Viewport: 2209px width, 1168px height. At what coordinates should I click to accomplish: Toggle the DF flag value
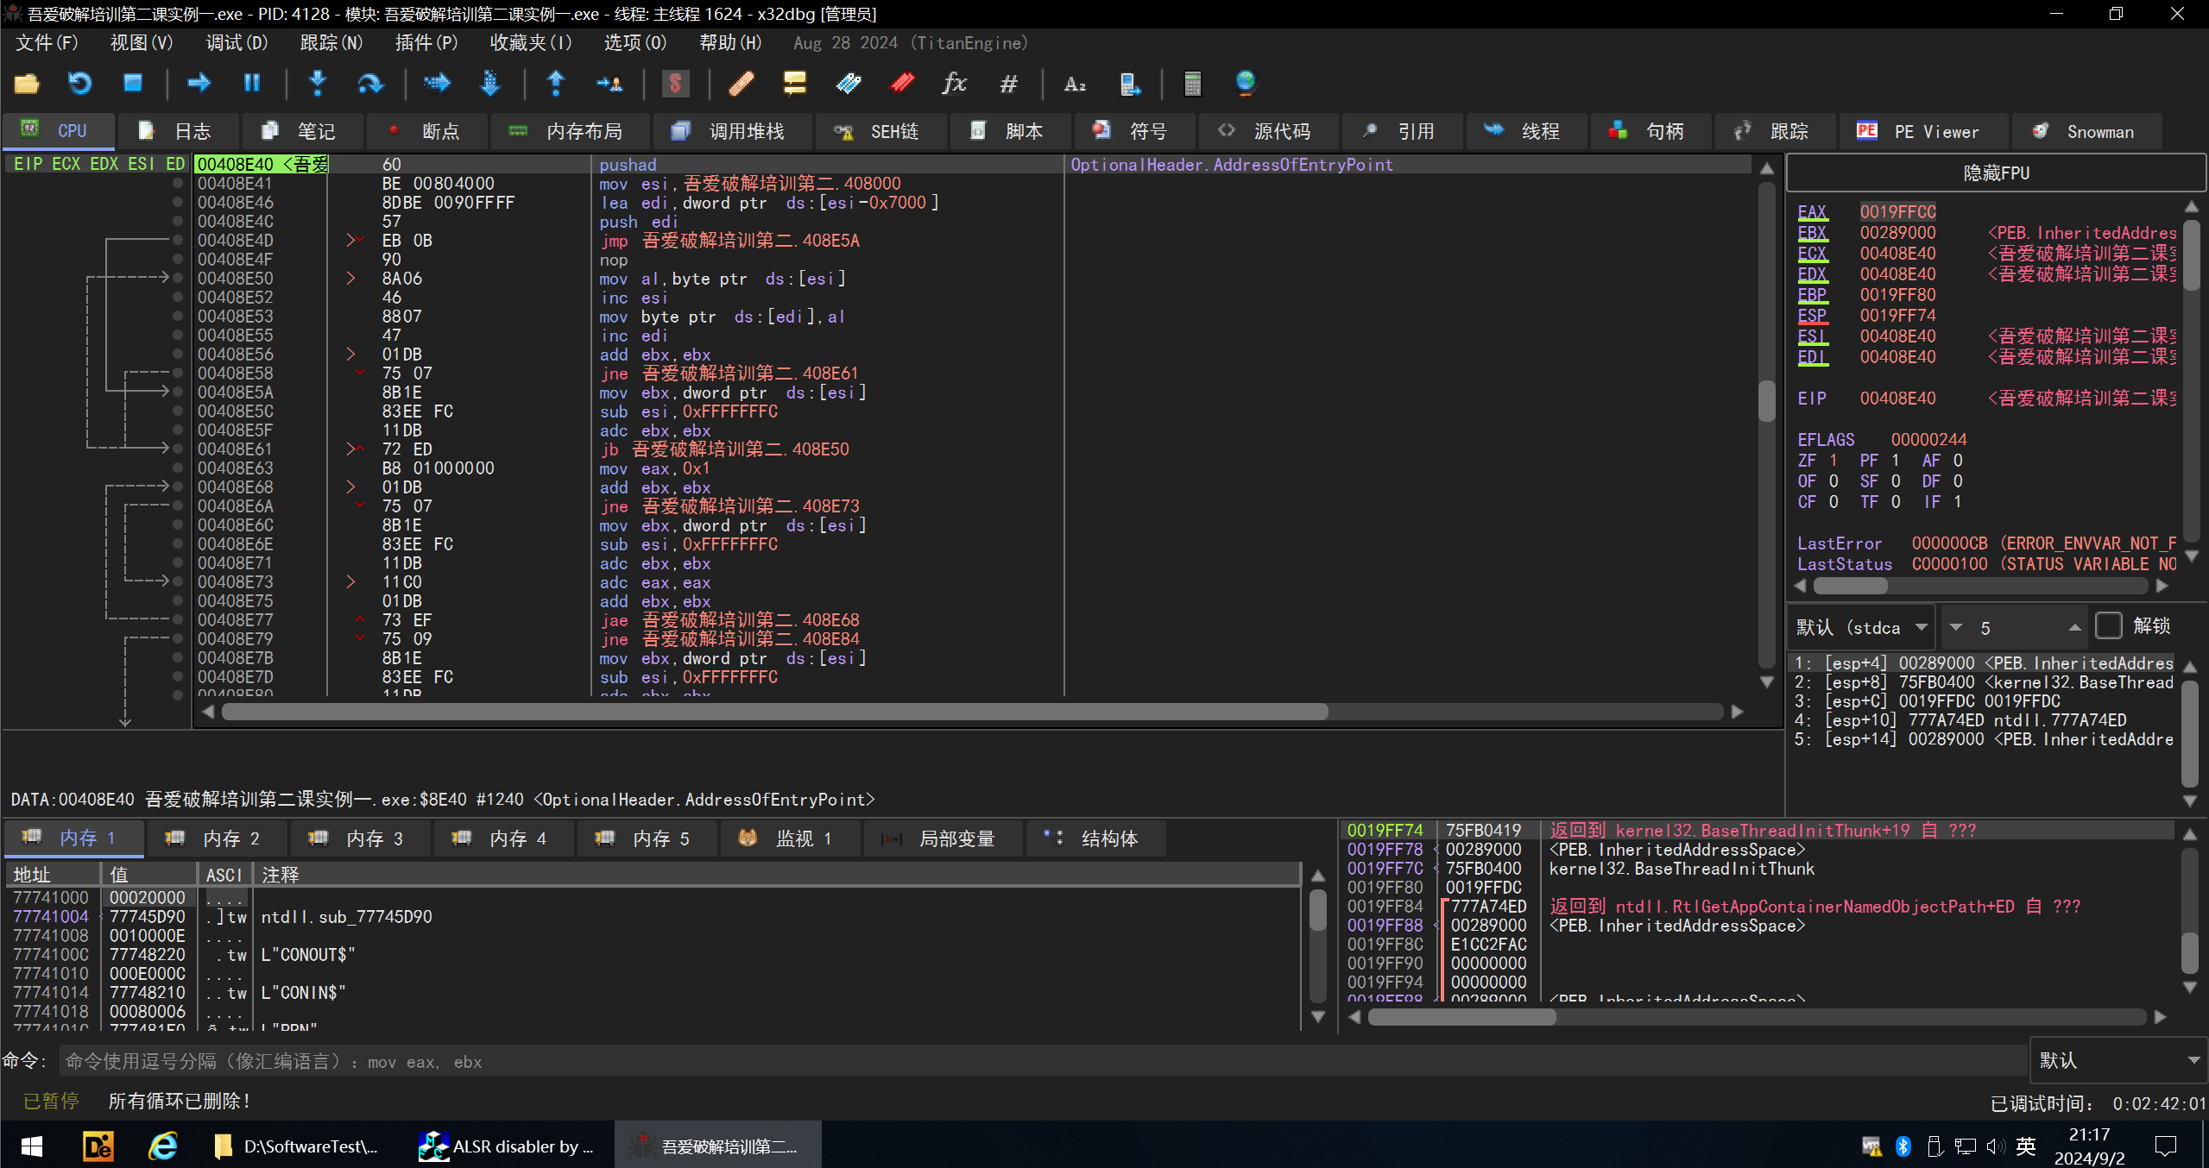click(x=1958, y=481)
